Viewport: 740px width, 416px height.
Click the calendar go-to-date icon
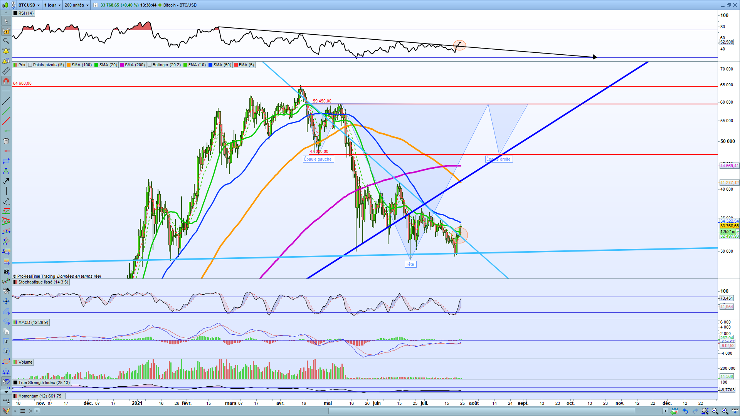click(674, 411)
